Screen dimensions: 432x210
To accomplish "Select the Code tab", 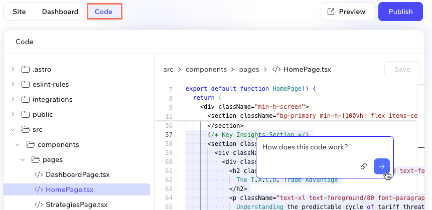I will pos(103,12).
